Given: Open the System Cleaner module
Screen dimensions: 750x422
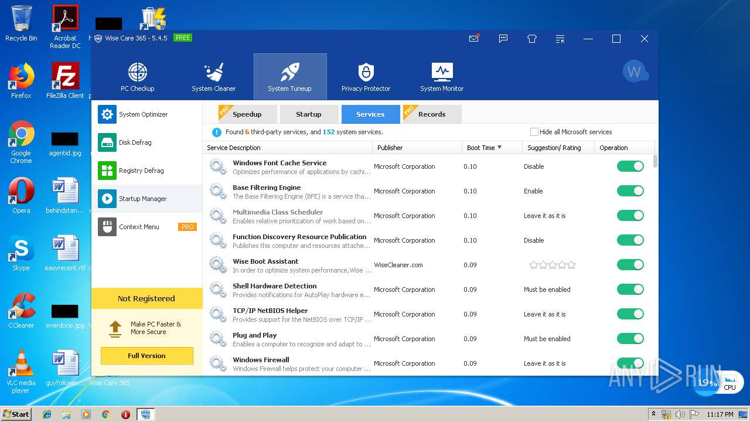Looking at the screenshot, I should coord(213,77).
